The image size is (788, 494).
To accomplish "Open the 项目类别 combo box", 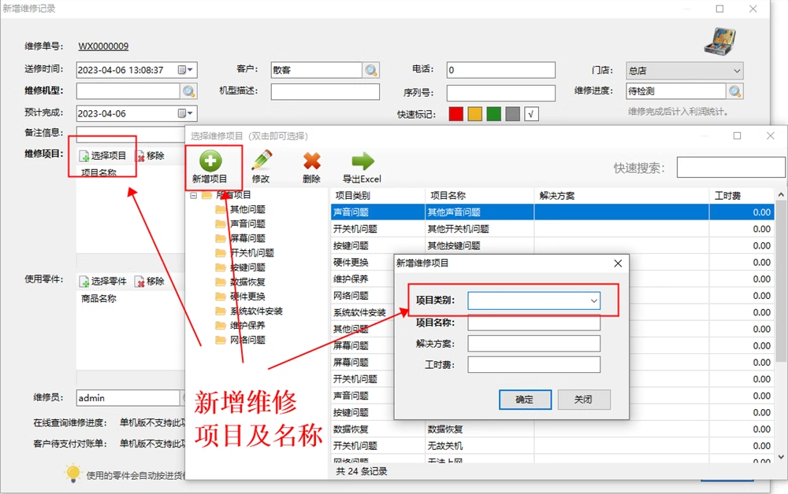I will (533, 301).
